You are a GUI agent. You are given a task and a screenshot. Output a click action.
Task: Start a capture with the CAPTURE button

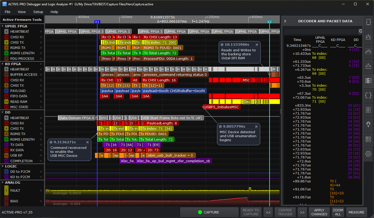pos(209,212)
